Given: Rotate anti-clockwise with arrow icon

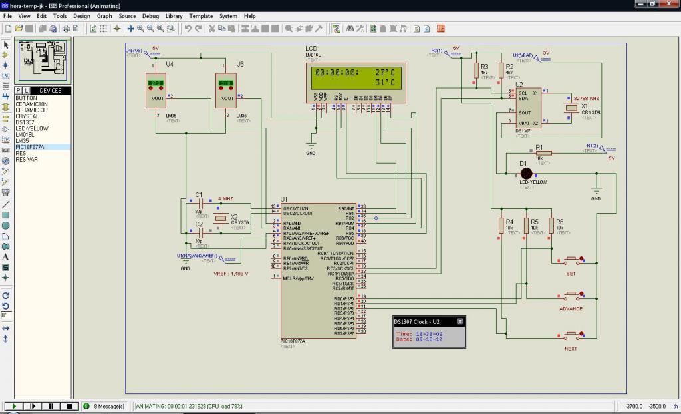Looking at the screenshot, I should point(5,306).
